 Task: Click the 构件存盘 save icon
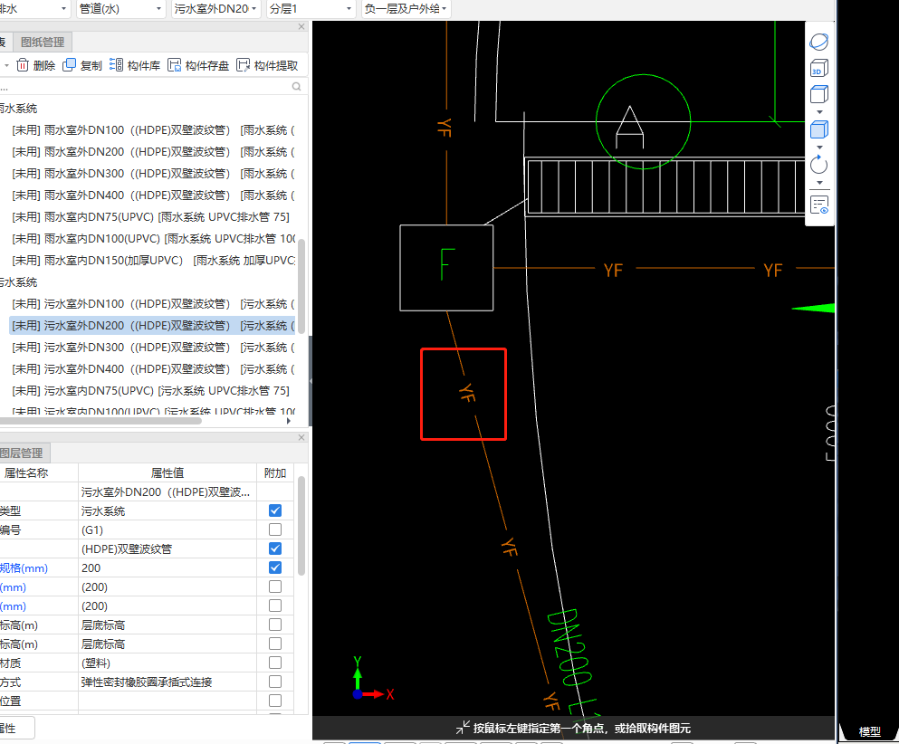pos(175,65)
